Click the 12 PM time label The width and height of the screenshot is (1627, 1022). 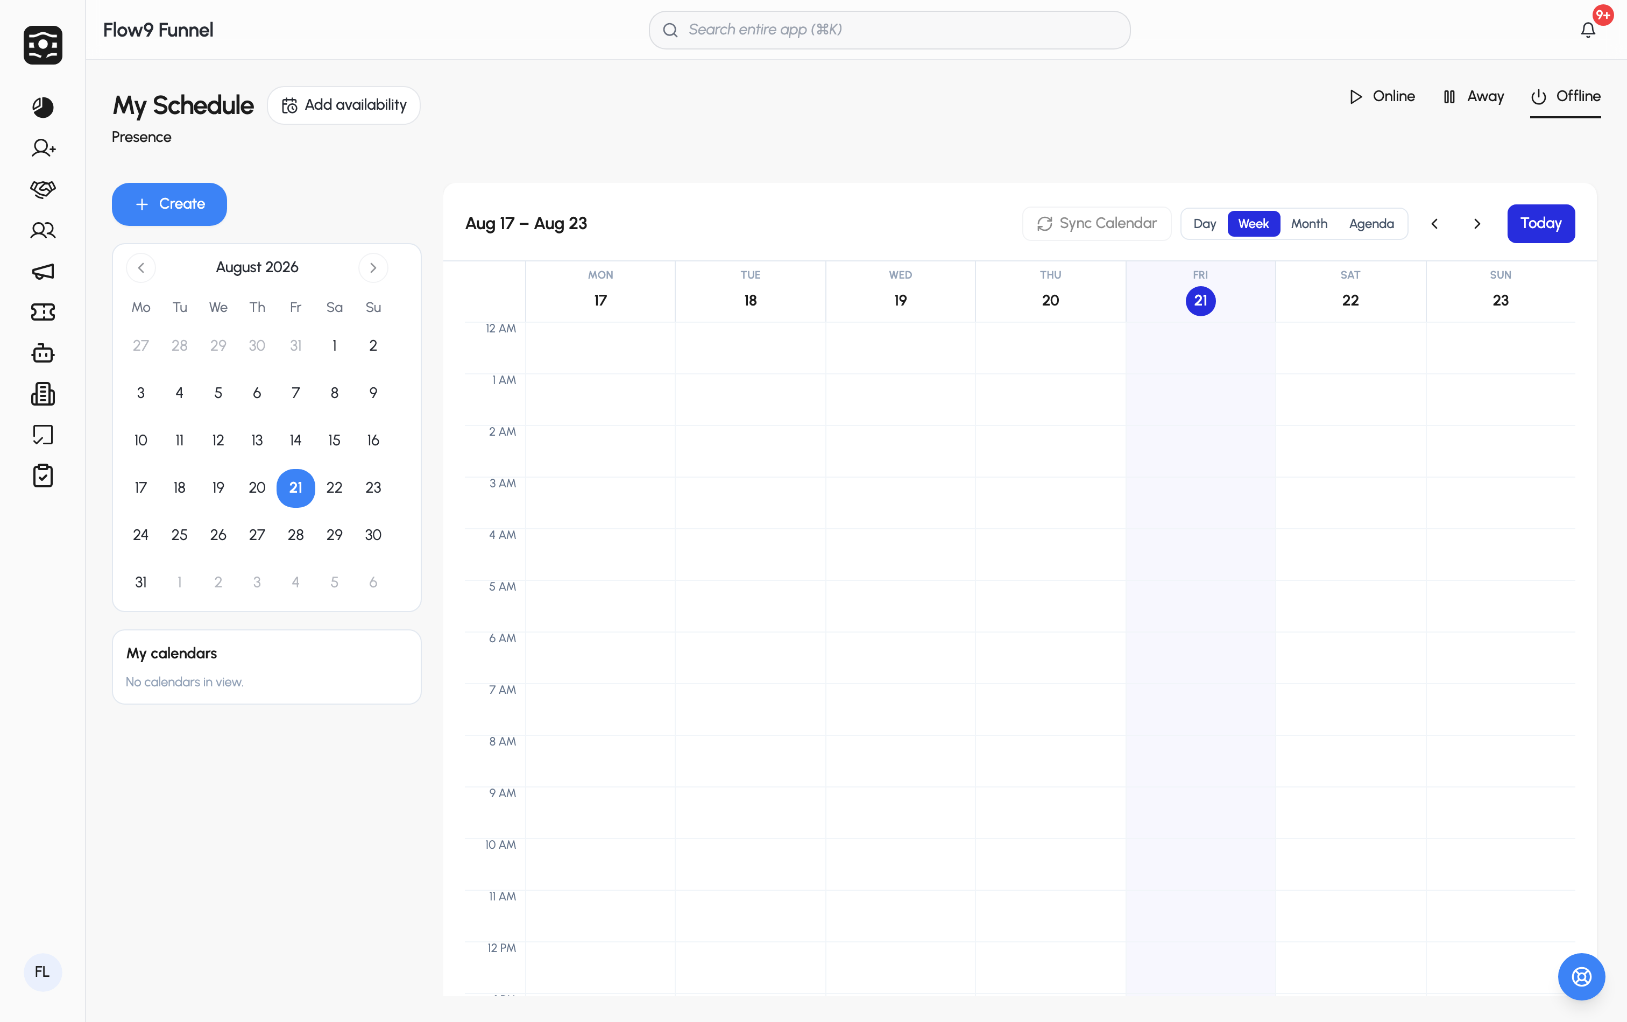point(501,948)
